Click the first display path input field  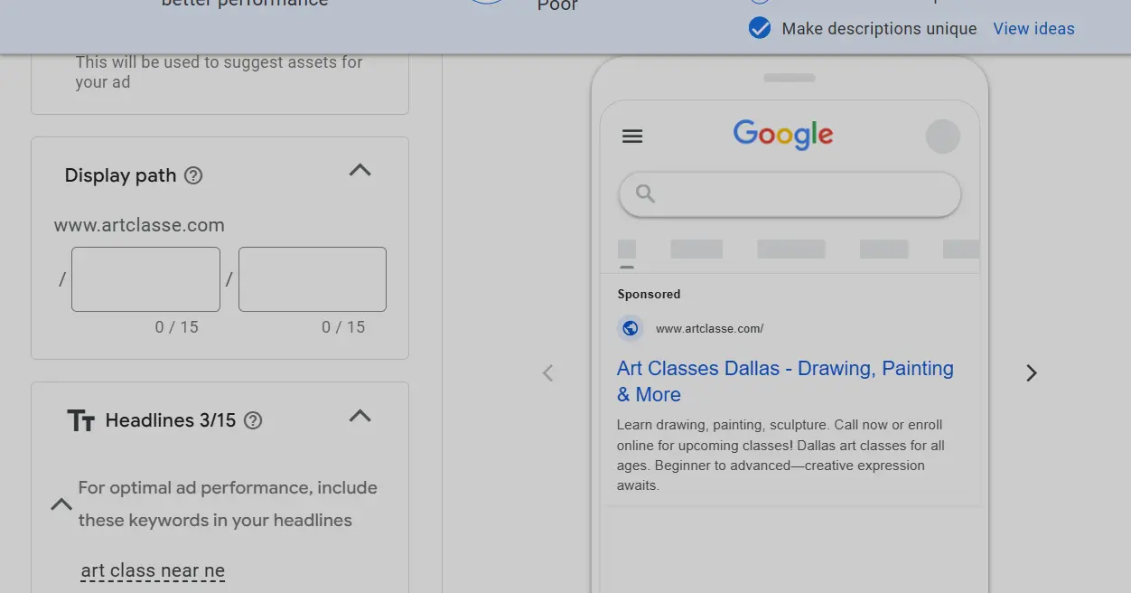coord(145,278)
